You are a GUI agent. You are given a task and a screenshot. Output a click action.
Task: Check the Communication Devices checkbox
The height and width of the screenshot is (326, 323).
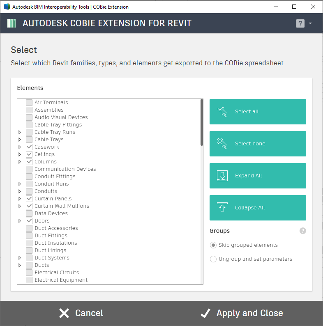[29, 169]
